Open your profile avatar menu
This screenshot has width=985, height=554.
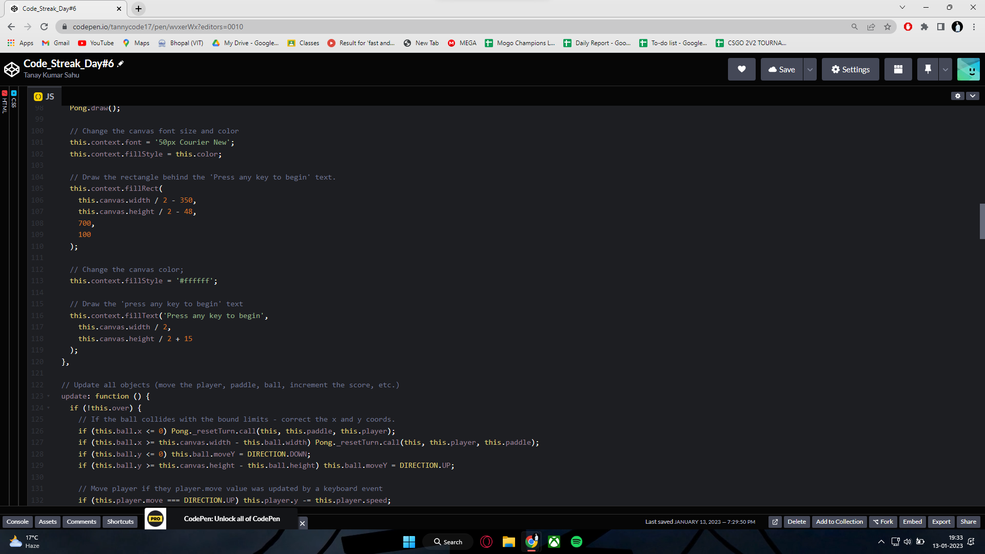(968, 69)
